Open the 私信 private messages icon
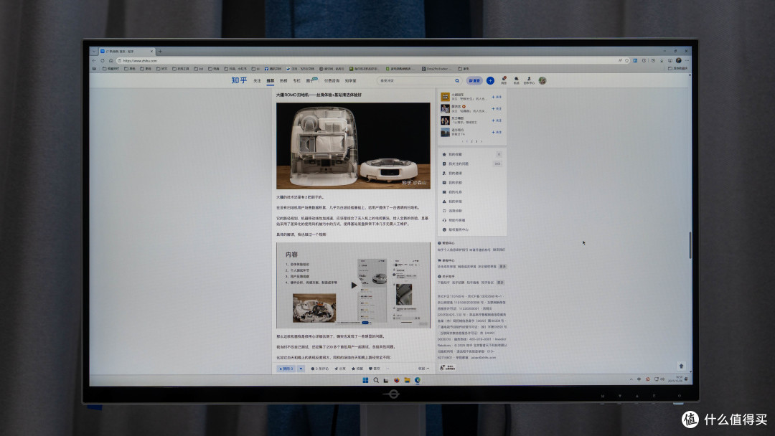The height and width of the screenshot is (436, 775). (x=516, y=80)
